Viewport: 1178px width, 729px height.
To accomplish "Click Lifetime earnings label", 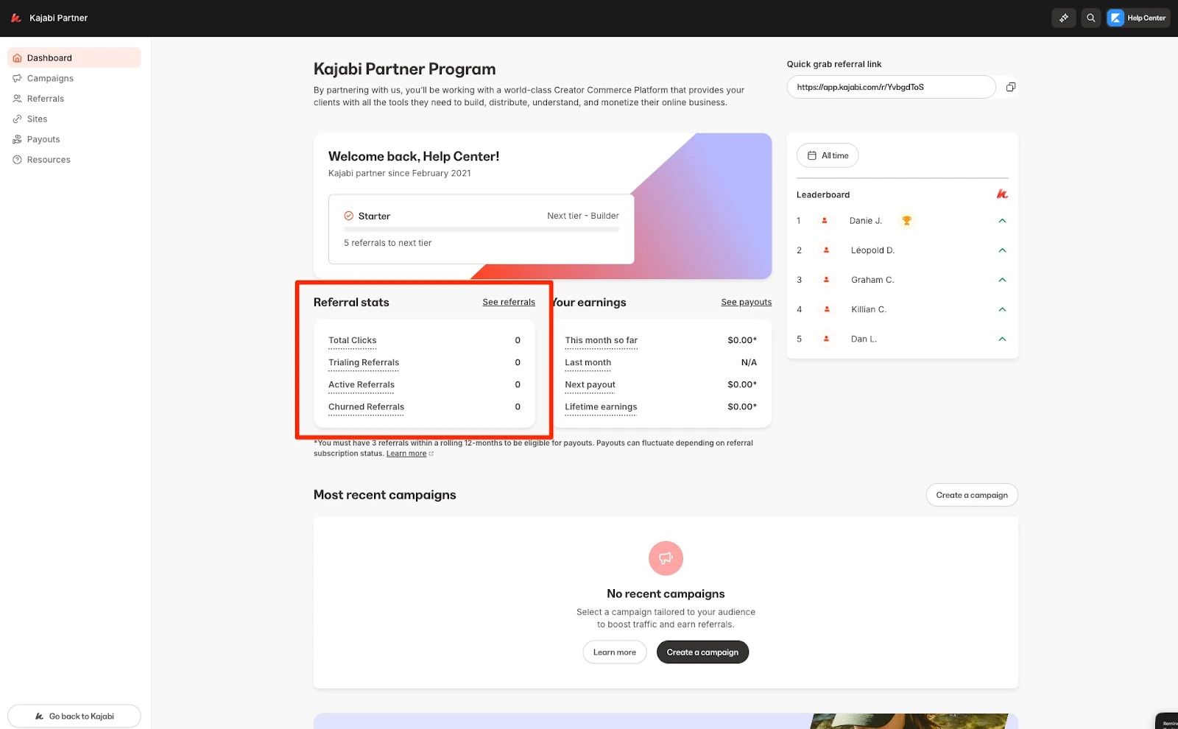I will [x=602, y=406].
